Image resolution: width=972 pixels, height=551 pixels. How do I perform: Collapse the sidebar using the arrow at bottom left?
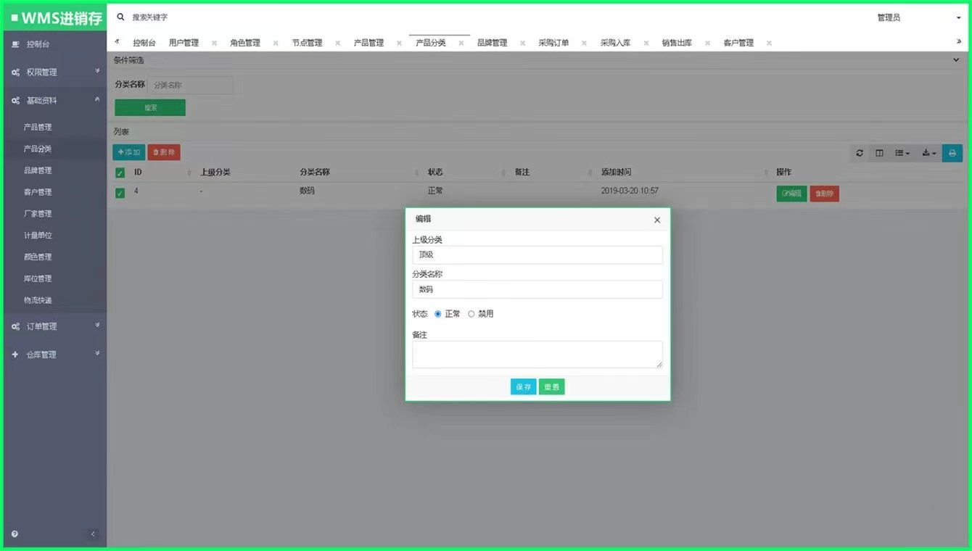pyautogui.click(x=93, y=533)
